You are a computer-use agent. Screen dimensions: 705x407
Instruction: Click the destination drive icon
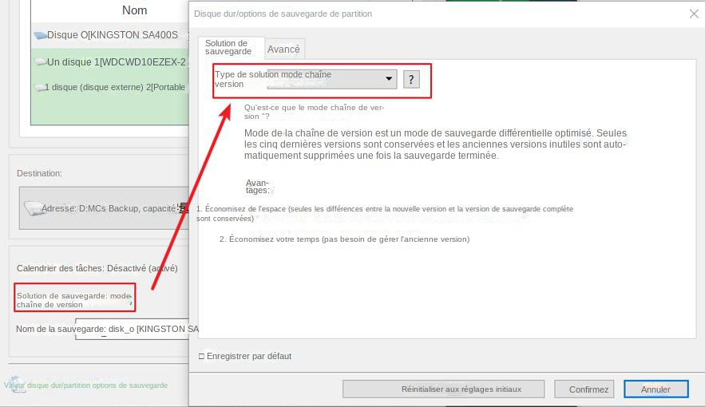[x=34, y=209]
